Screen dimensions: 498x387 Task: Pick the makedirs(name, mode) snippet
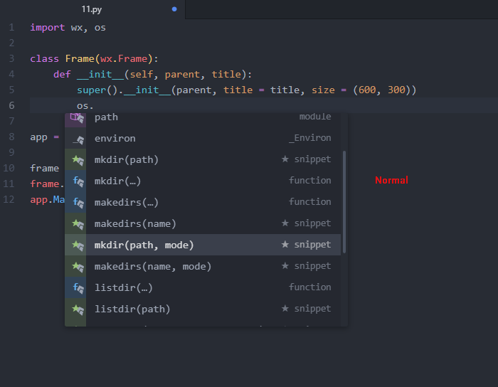(203, 266)
